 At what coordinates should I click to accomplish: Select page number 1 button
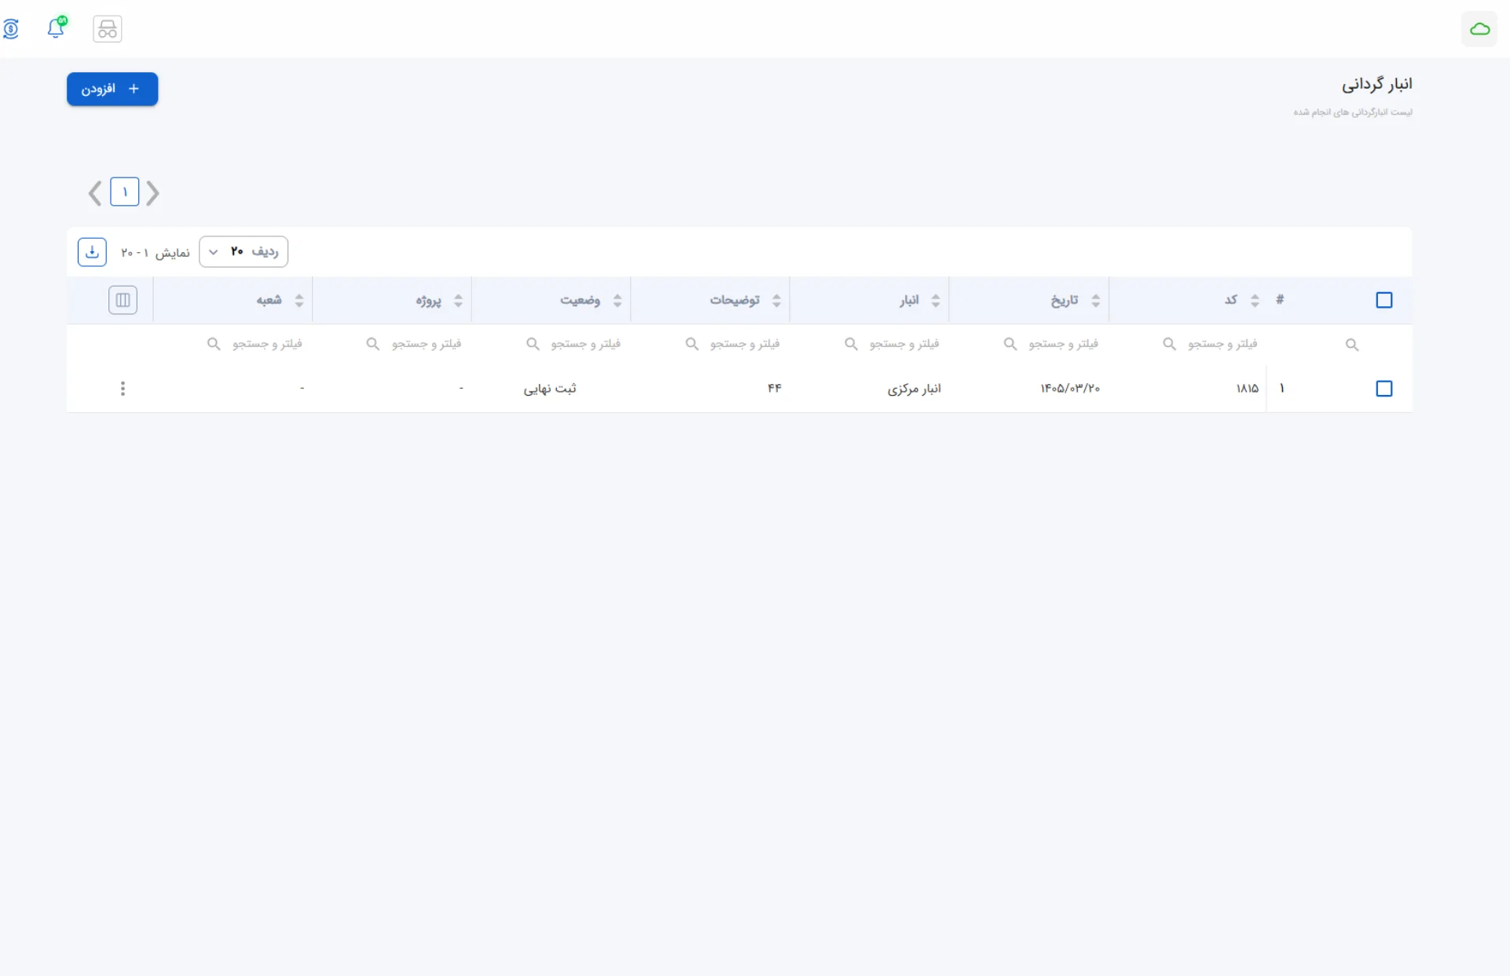pyautogui.click(x=125, y=192)
